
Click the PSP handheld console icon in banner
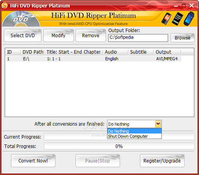(189, 19)
